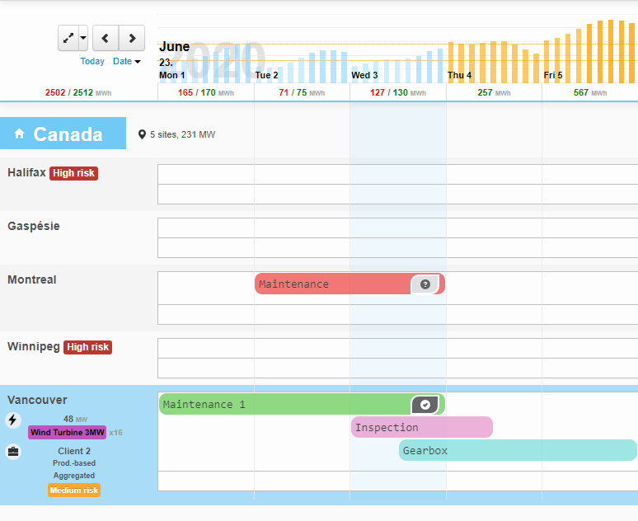This screenshot has height=521, width=638.
Task: Open the Date picker dropdown
Action: [127, 62]
